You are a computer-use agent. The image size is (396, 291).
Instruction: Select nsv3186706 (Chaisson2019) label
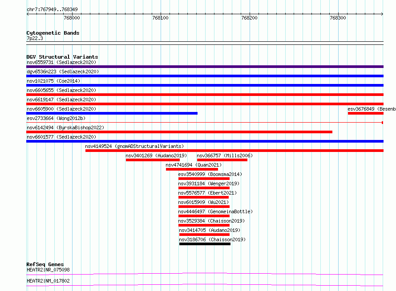tap(212, 239)
